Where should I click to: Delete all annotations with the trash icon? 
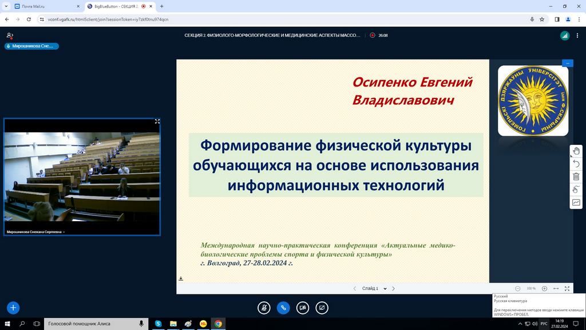576,176
